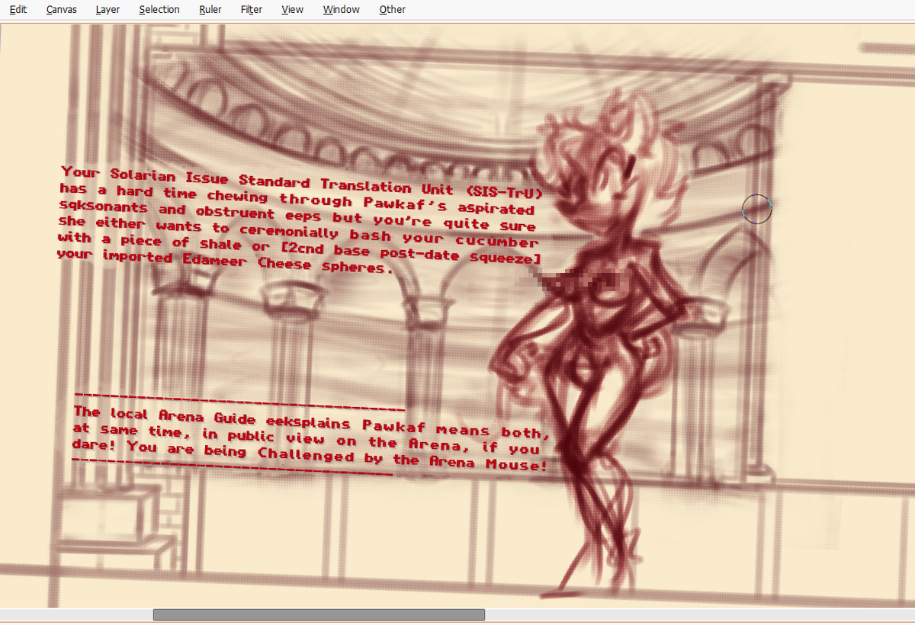Open the Window menu
915x625 pixels.
[342, 10]
